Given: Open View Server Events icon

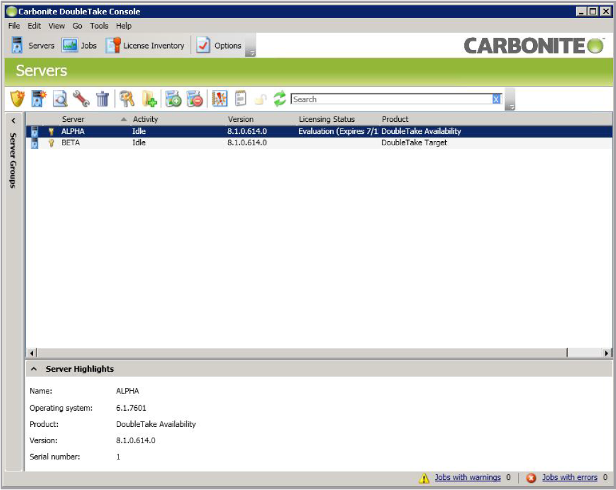Looking at the screenshot, I should 220,99.
